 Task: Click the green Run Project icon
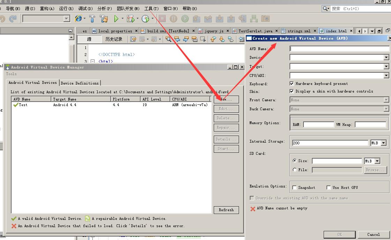116,19
